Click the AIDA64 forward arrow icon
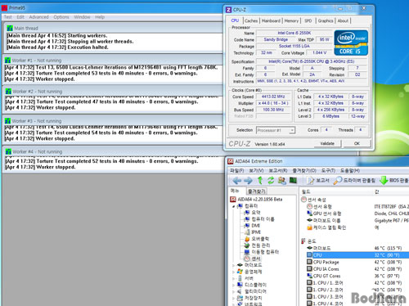409x306 pixels. coord(248,181)
